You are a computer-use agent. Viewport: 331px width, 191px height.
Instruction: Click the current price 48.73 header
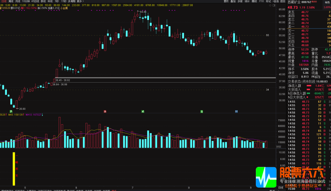(293, 7)
